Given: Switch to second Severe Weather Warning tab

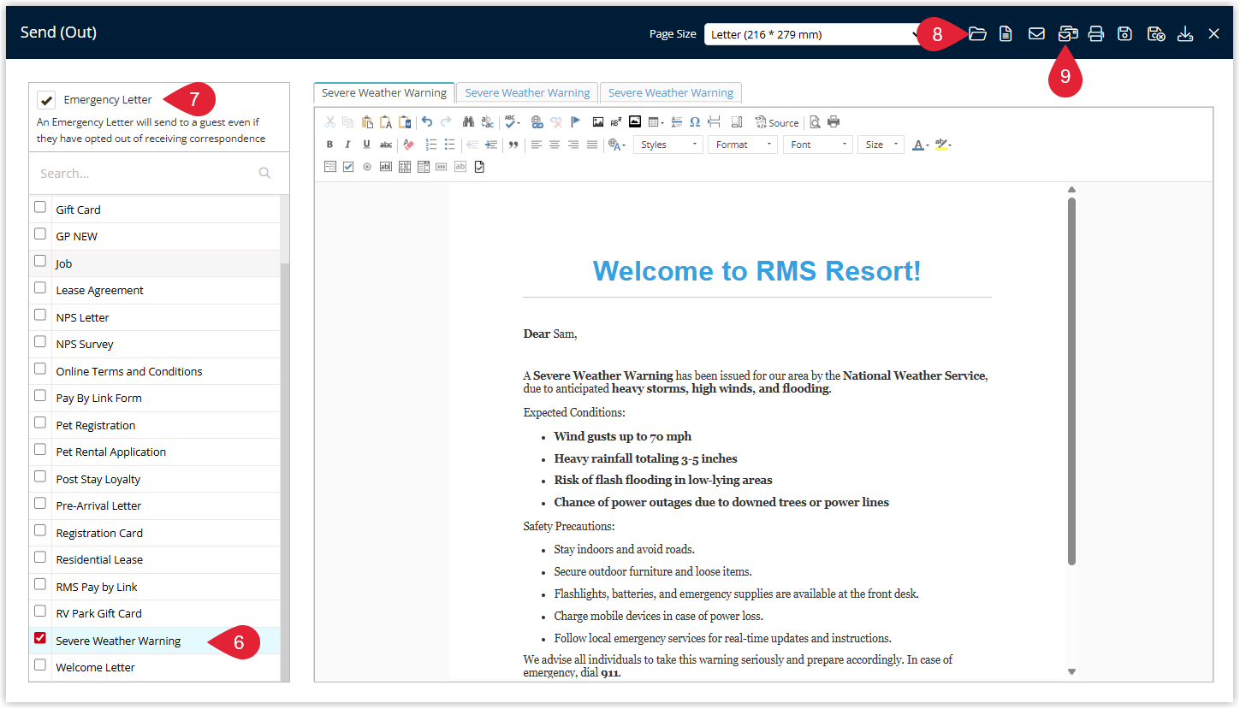Looking at the screenshot, I should [x=527, y=92].
